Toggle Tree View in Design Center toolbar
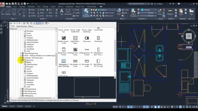Image resolution: width=198 pixels, height=111 pixels. coord(37,23)
